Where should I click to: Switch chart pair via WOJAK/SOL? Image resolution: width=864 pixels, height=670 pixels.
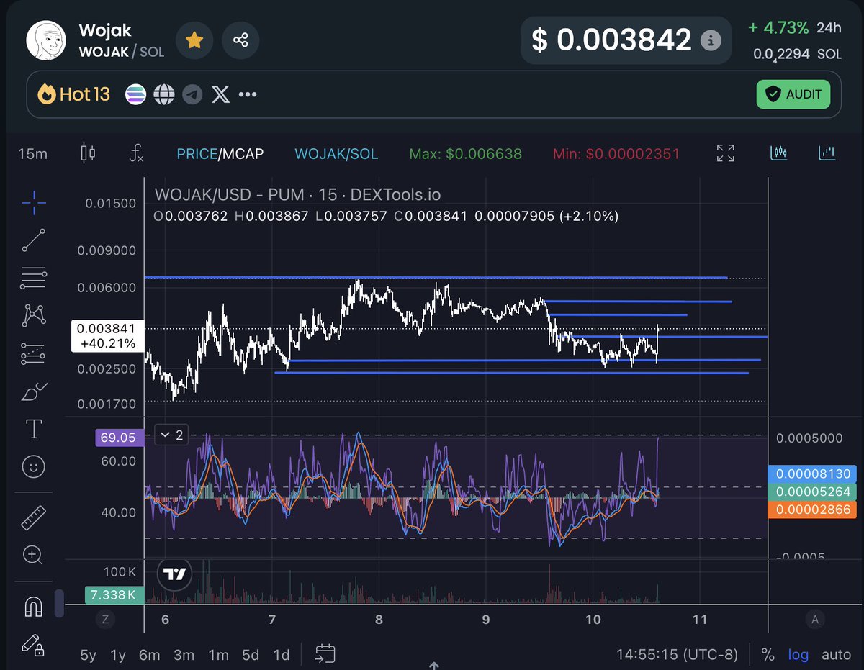pos(336,153)
